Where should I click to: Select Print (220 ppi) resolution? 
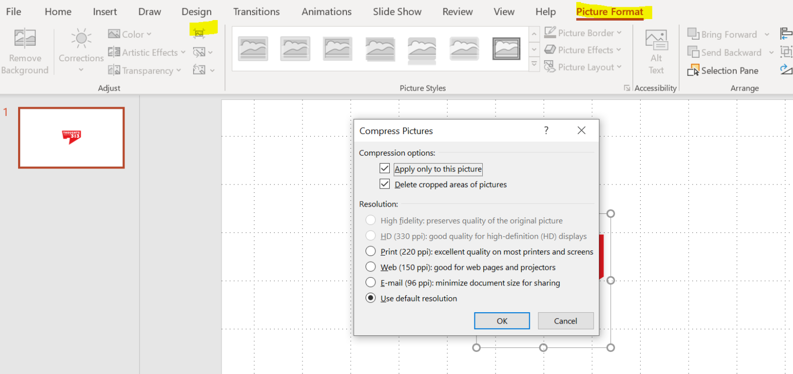click(x=370, y=251)
